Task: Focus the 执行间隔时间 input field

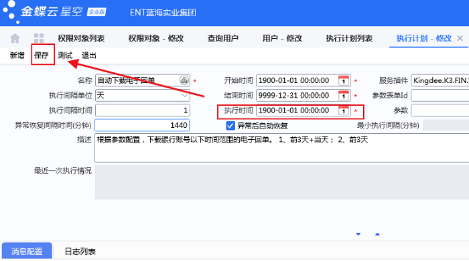Action: [x=143, y=110]
